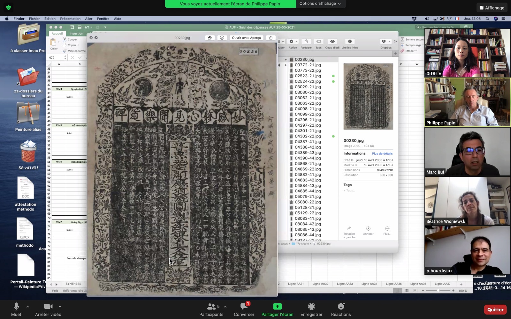This screenshot has width=511, height=319.
Task: Click the Réactions smiley icon
Action: click(x=341, y=307)
